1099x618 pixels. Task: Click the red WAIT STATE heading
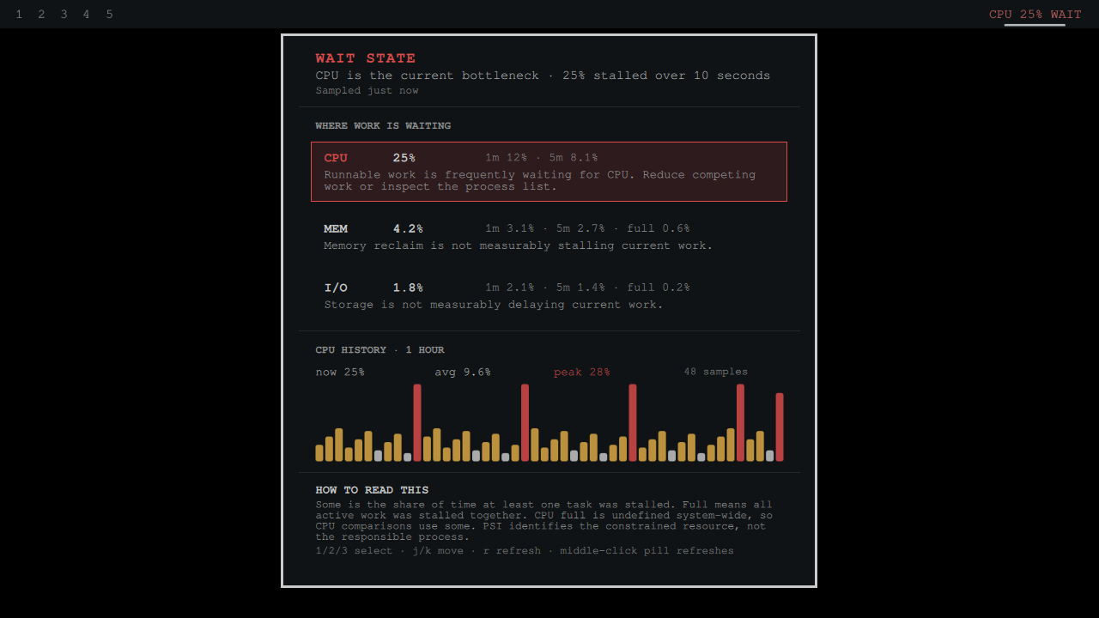[x=366, y=58]
